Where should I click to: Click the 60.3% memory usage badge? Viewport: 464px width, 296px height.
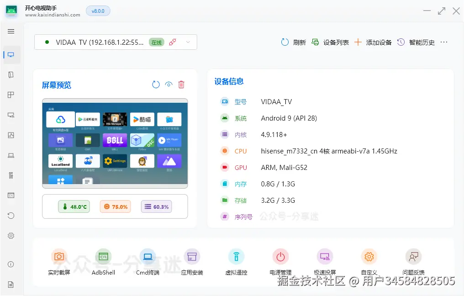click(x=157, y=206)
